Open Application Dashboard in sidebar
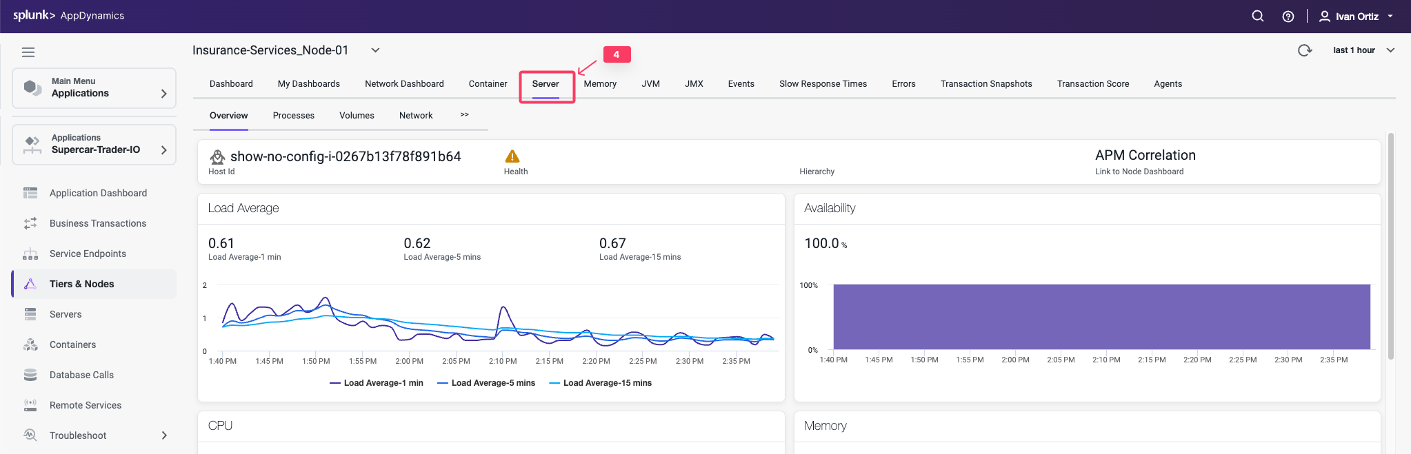 pyautogui.click(x=98, y=193)
